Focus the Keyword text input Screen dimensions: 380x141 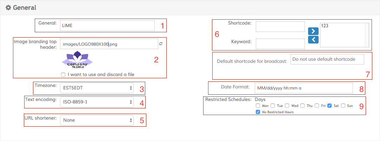click(x=280, y=43)
